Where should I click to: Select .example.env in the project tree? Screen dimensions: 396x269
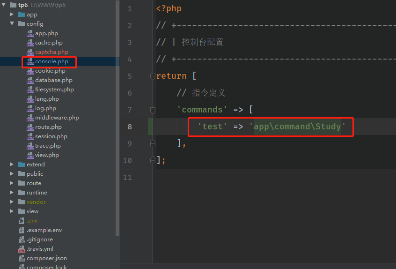(44, 230)
